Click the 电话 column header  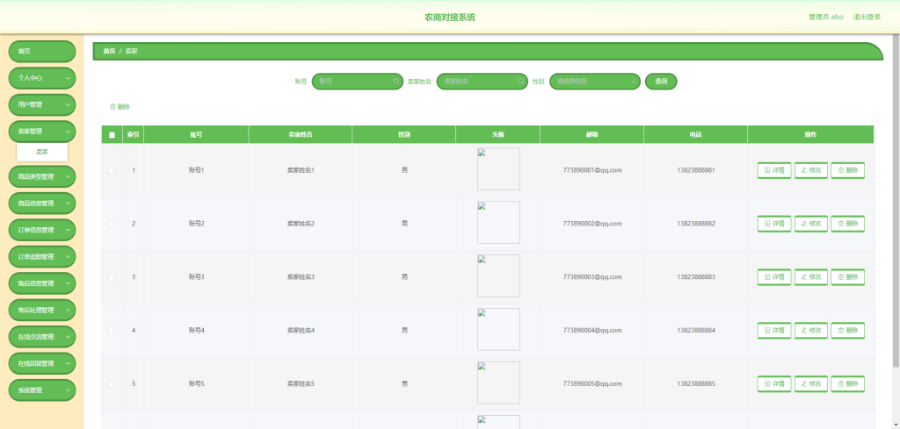(x=696, y=134)
